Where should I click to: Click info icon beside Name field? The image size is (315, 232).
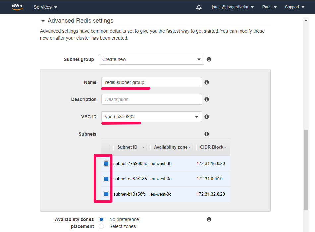(207, 82)
